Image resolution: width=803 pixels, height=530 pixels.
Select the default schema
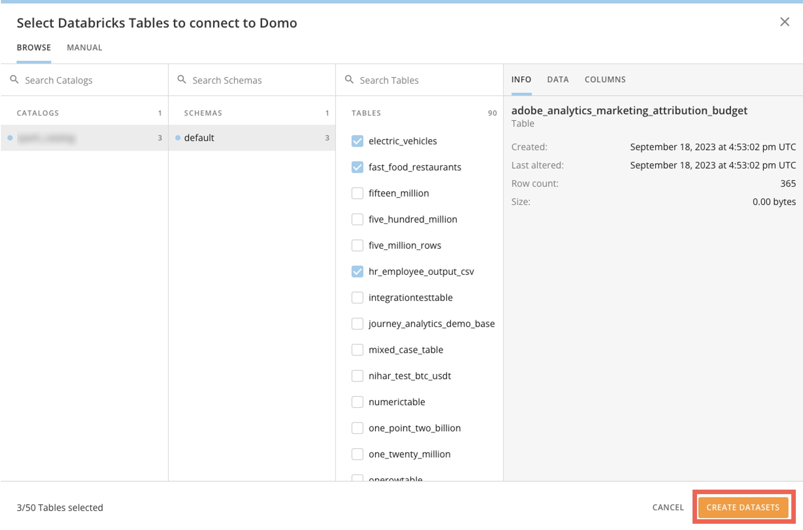click(199, 138)
